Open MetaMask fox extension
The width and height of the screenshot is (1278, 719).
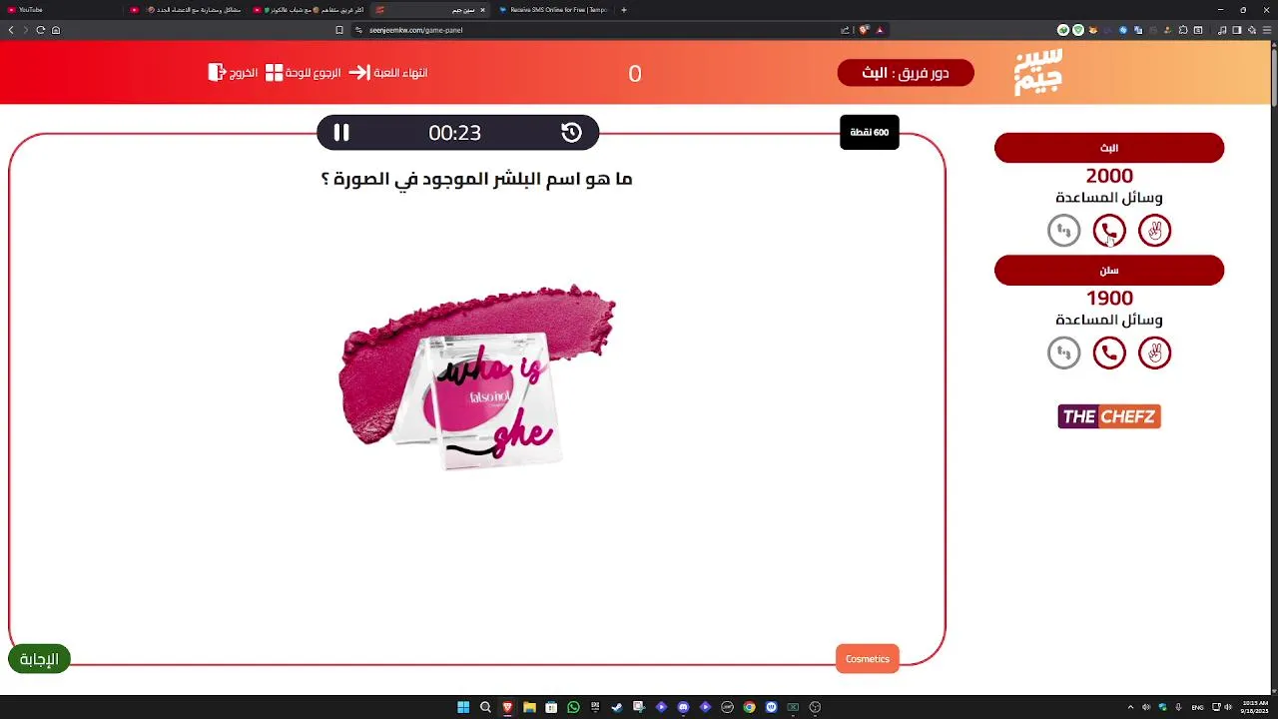coord(1093,30)
